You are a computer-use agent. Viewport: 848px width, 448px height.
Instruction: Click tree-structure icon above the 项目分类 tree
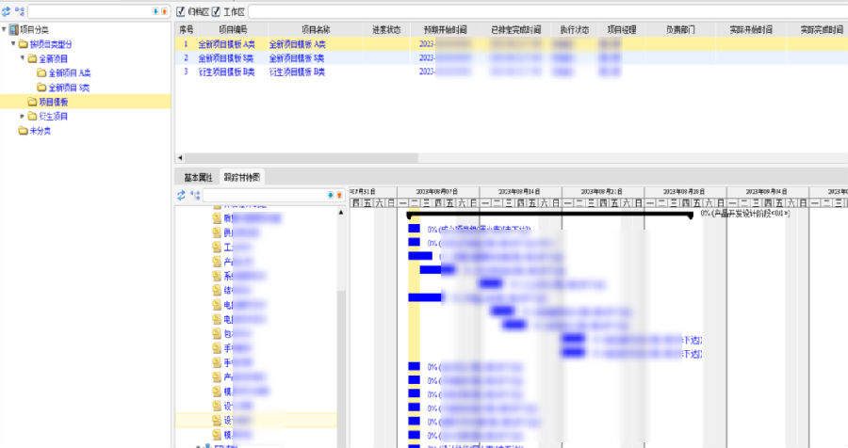20,11
